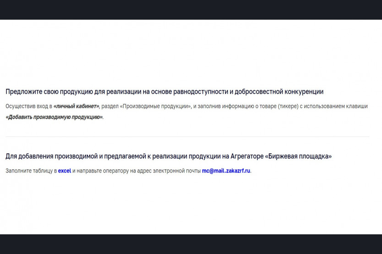Click the phrase «Производимые продукции» in paragraph
The height and width of the screenshot is (254, 382).
[x=155, y=106]
